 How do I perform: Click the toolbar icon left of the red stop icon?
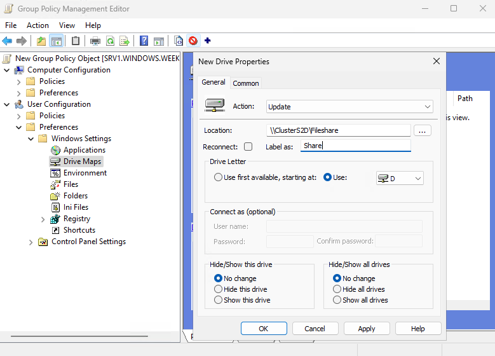pos(179,41)
